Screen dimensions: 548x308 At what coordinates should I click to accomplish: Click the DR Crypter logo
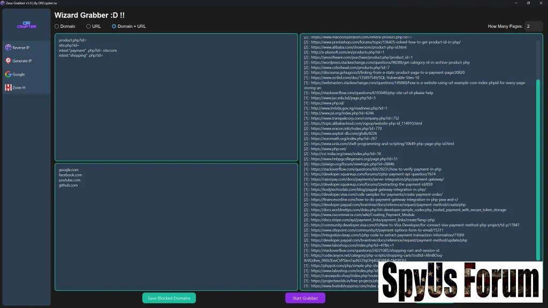point(26,25)
